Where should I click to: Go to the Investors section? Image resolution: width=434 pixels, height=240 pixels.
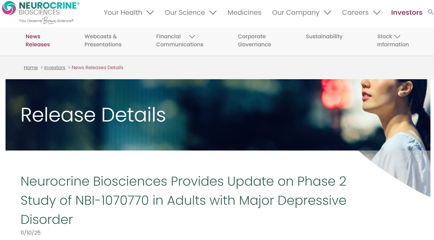(406, 12)
